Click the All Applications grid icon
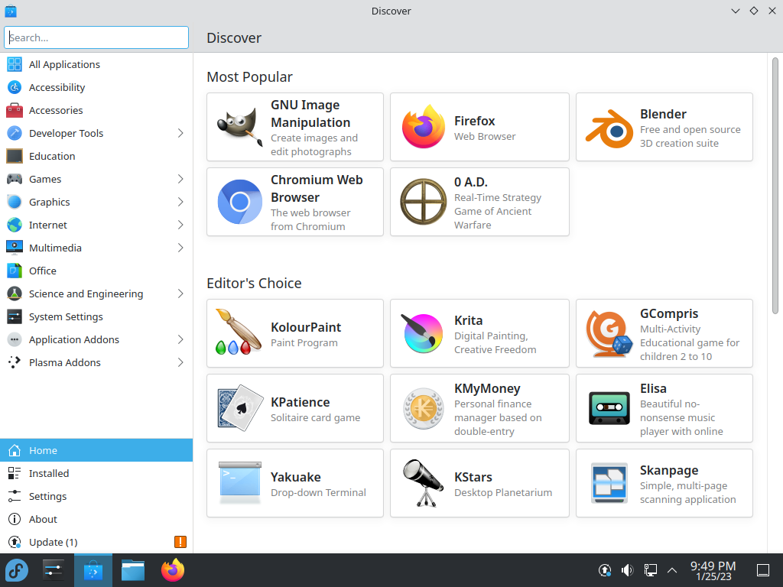 pyautogui.click(x=15, y=64)
